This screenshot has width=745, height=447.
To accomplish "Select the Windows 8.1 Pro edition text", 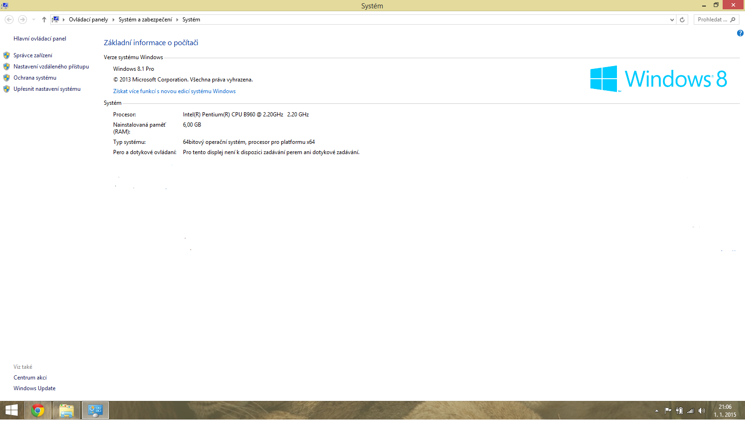I will (134, 69).
